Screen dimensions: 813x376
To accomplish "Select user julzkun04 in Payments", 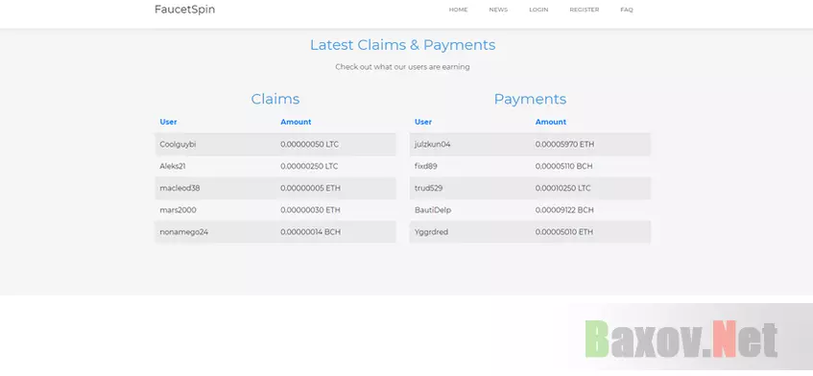I will coord(433,145).
